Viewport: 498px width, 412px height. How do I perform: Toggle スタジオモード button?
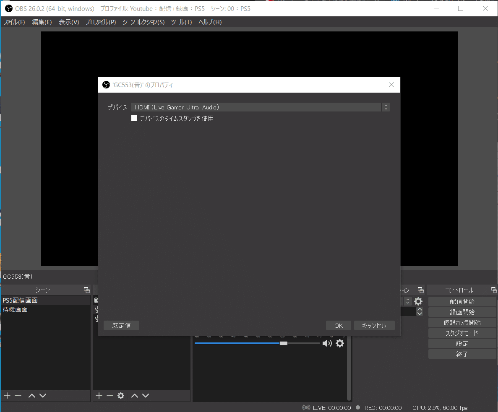pyautogui.click(x=462, y=333)
